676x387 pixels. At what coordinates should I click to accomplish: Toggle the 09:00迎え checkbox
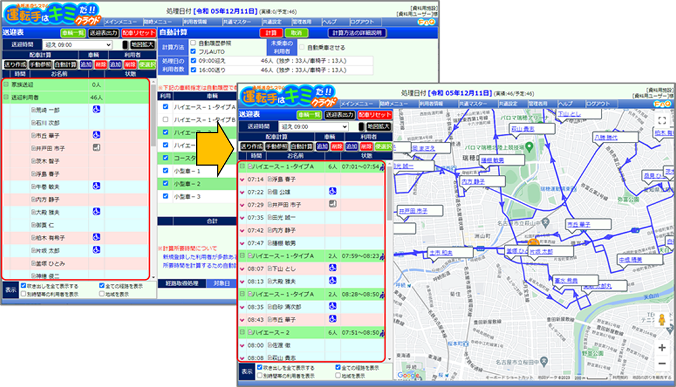194,61
